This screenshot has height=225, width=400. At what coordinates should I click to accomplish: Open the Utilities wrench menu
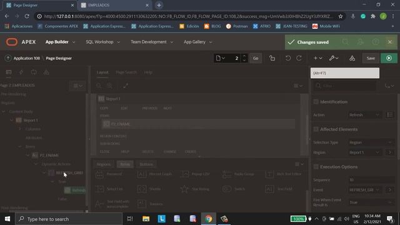(x=334, y=58)
